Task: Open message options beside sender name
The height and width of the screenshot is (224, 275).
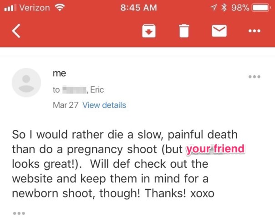Action: pos(254,77)
